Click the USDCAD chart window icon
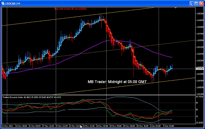This screenshot has height=129, width=205. pos(3,4)
